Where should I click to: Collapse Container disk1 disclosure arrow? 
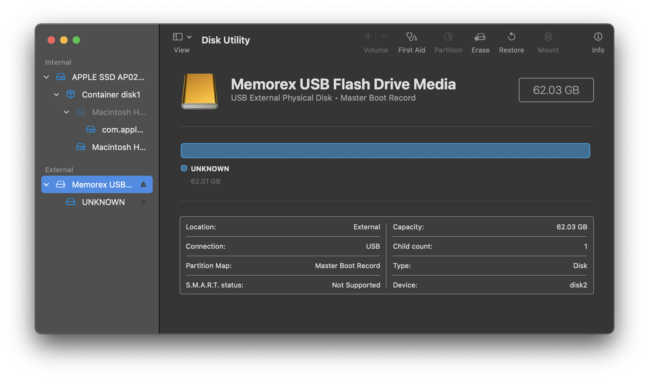coord(56,95)
